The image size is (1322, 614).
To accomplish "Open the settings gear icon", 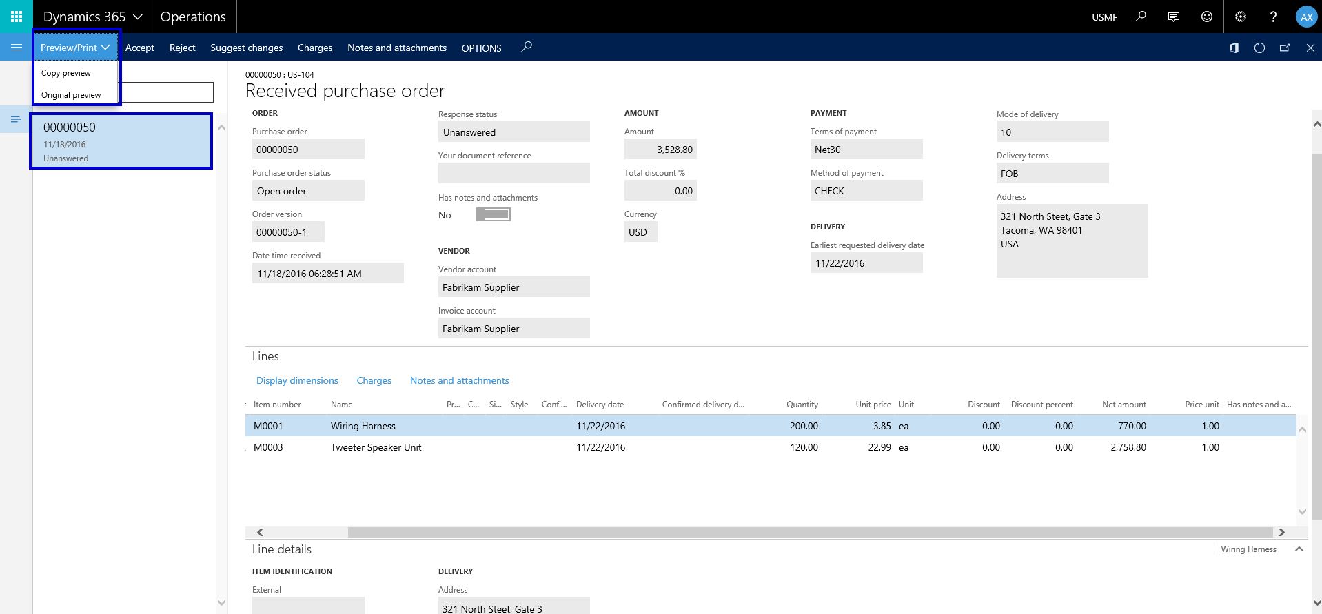I will pos(1240,17).
